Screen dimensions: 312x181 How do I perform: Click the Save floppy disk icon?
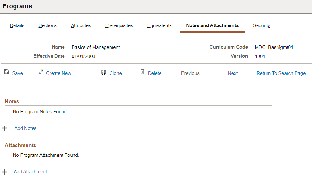pyautogui.click(x=6, y=72)
